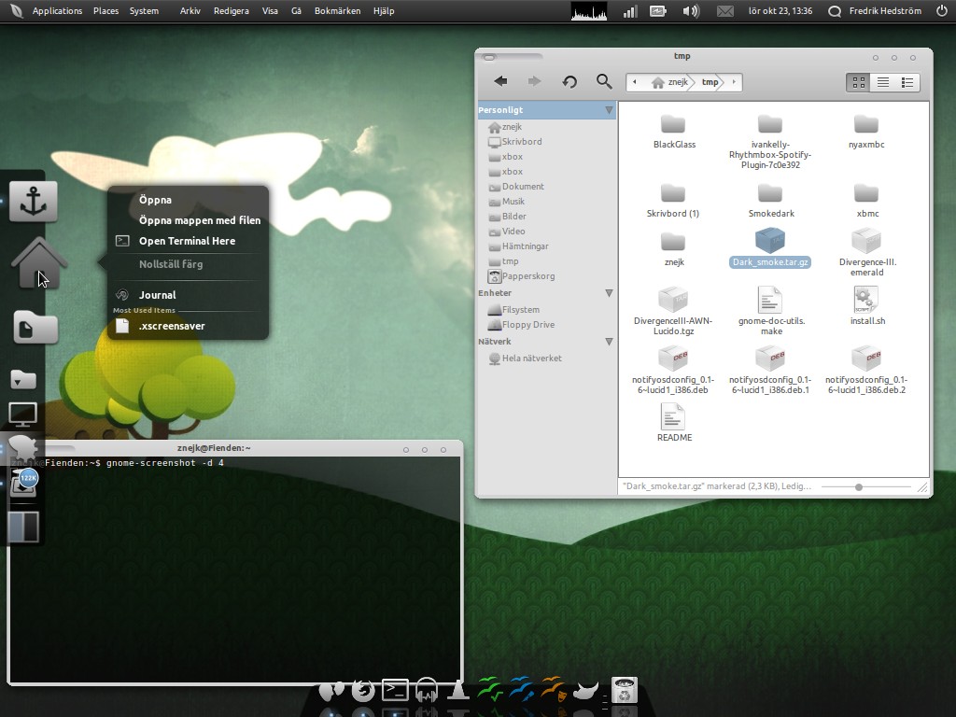Select Hämtningar in the sidebar
The width and height of the screenshot is (956, 717).
coord(518,246)
